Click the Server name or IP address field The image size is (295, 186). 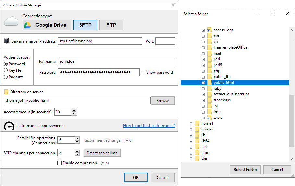(x=100, y=41)
